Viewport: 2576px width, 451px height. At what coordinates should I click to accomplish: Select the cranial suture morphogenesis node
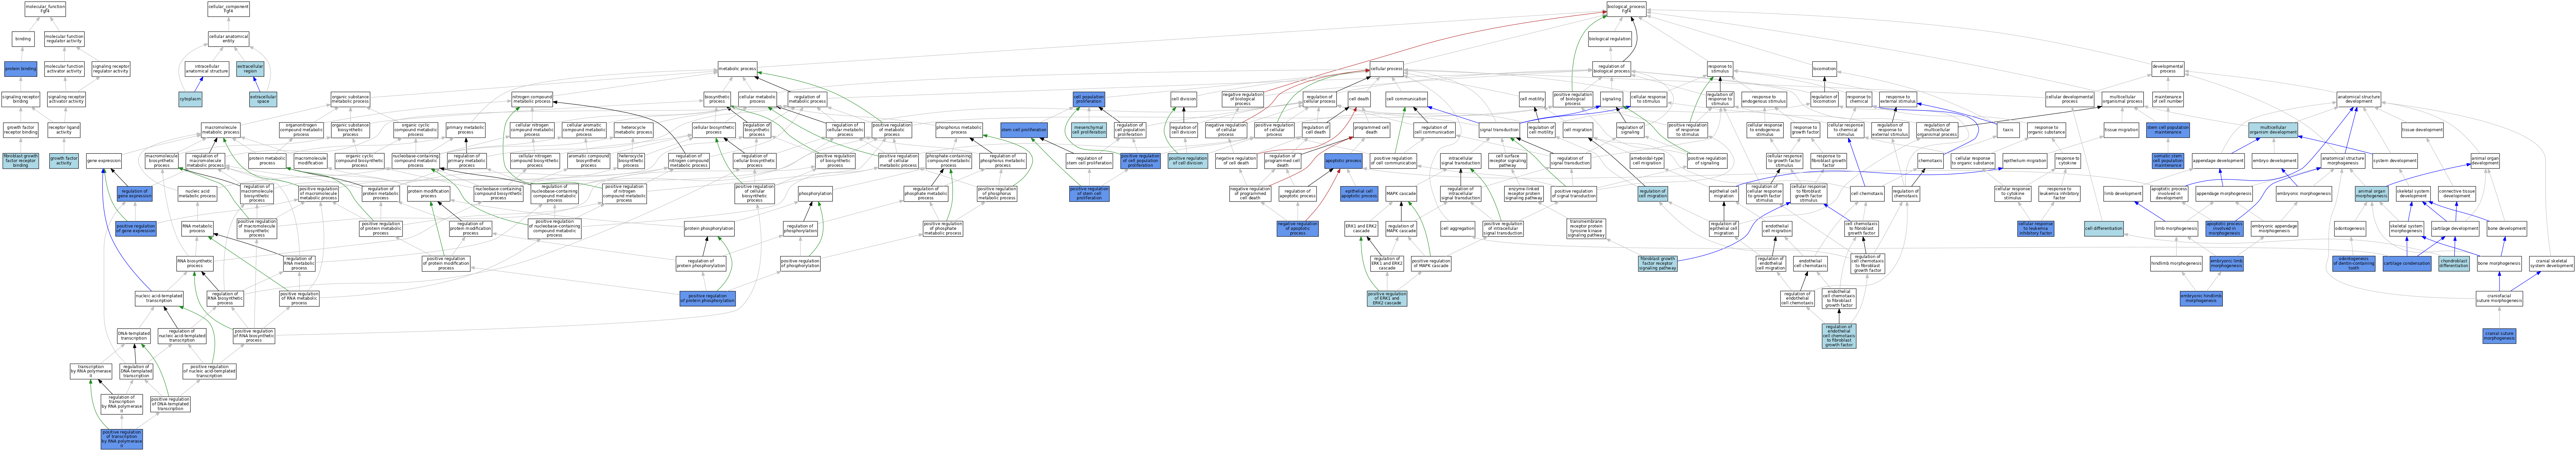[2499, 336]
